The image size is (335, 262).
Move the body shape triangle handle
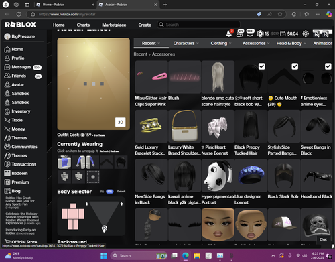pyautogui.click(x=105, y=228)
